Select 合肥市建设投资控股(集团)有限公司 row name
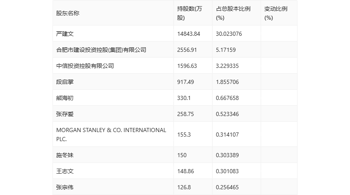This screenshot has width=350, height=195. [x=101, y=50]
